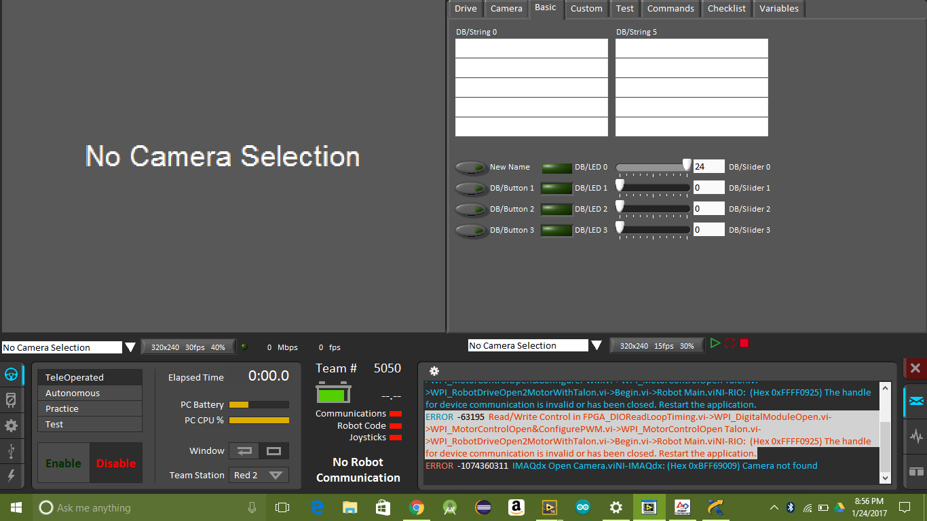Open the Power and CAN lightning tab

[x=11, y=476]
